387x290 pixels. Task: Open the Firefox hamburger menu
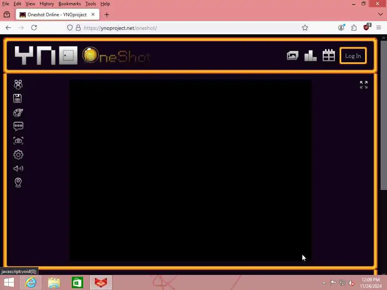(379, 28)
